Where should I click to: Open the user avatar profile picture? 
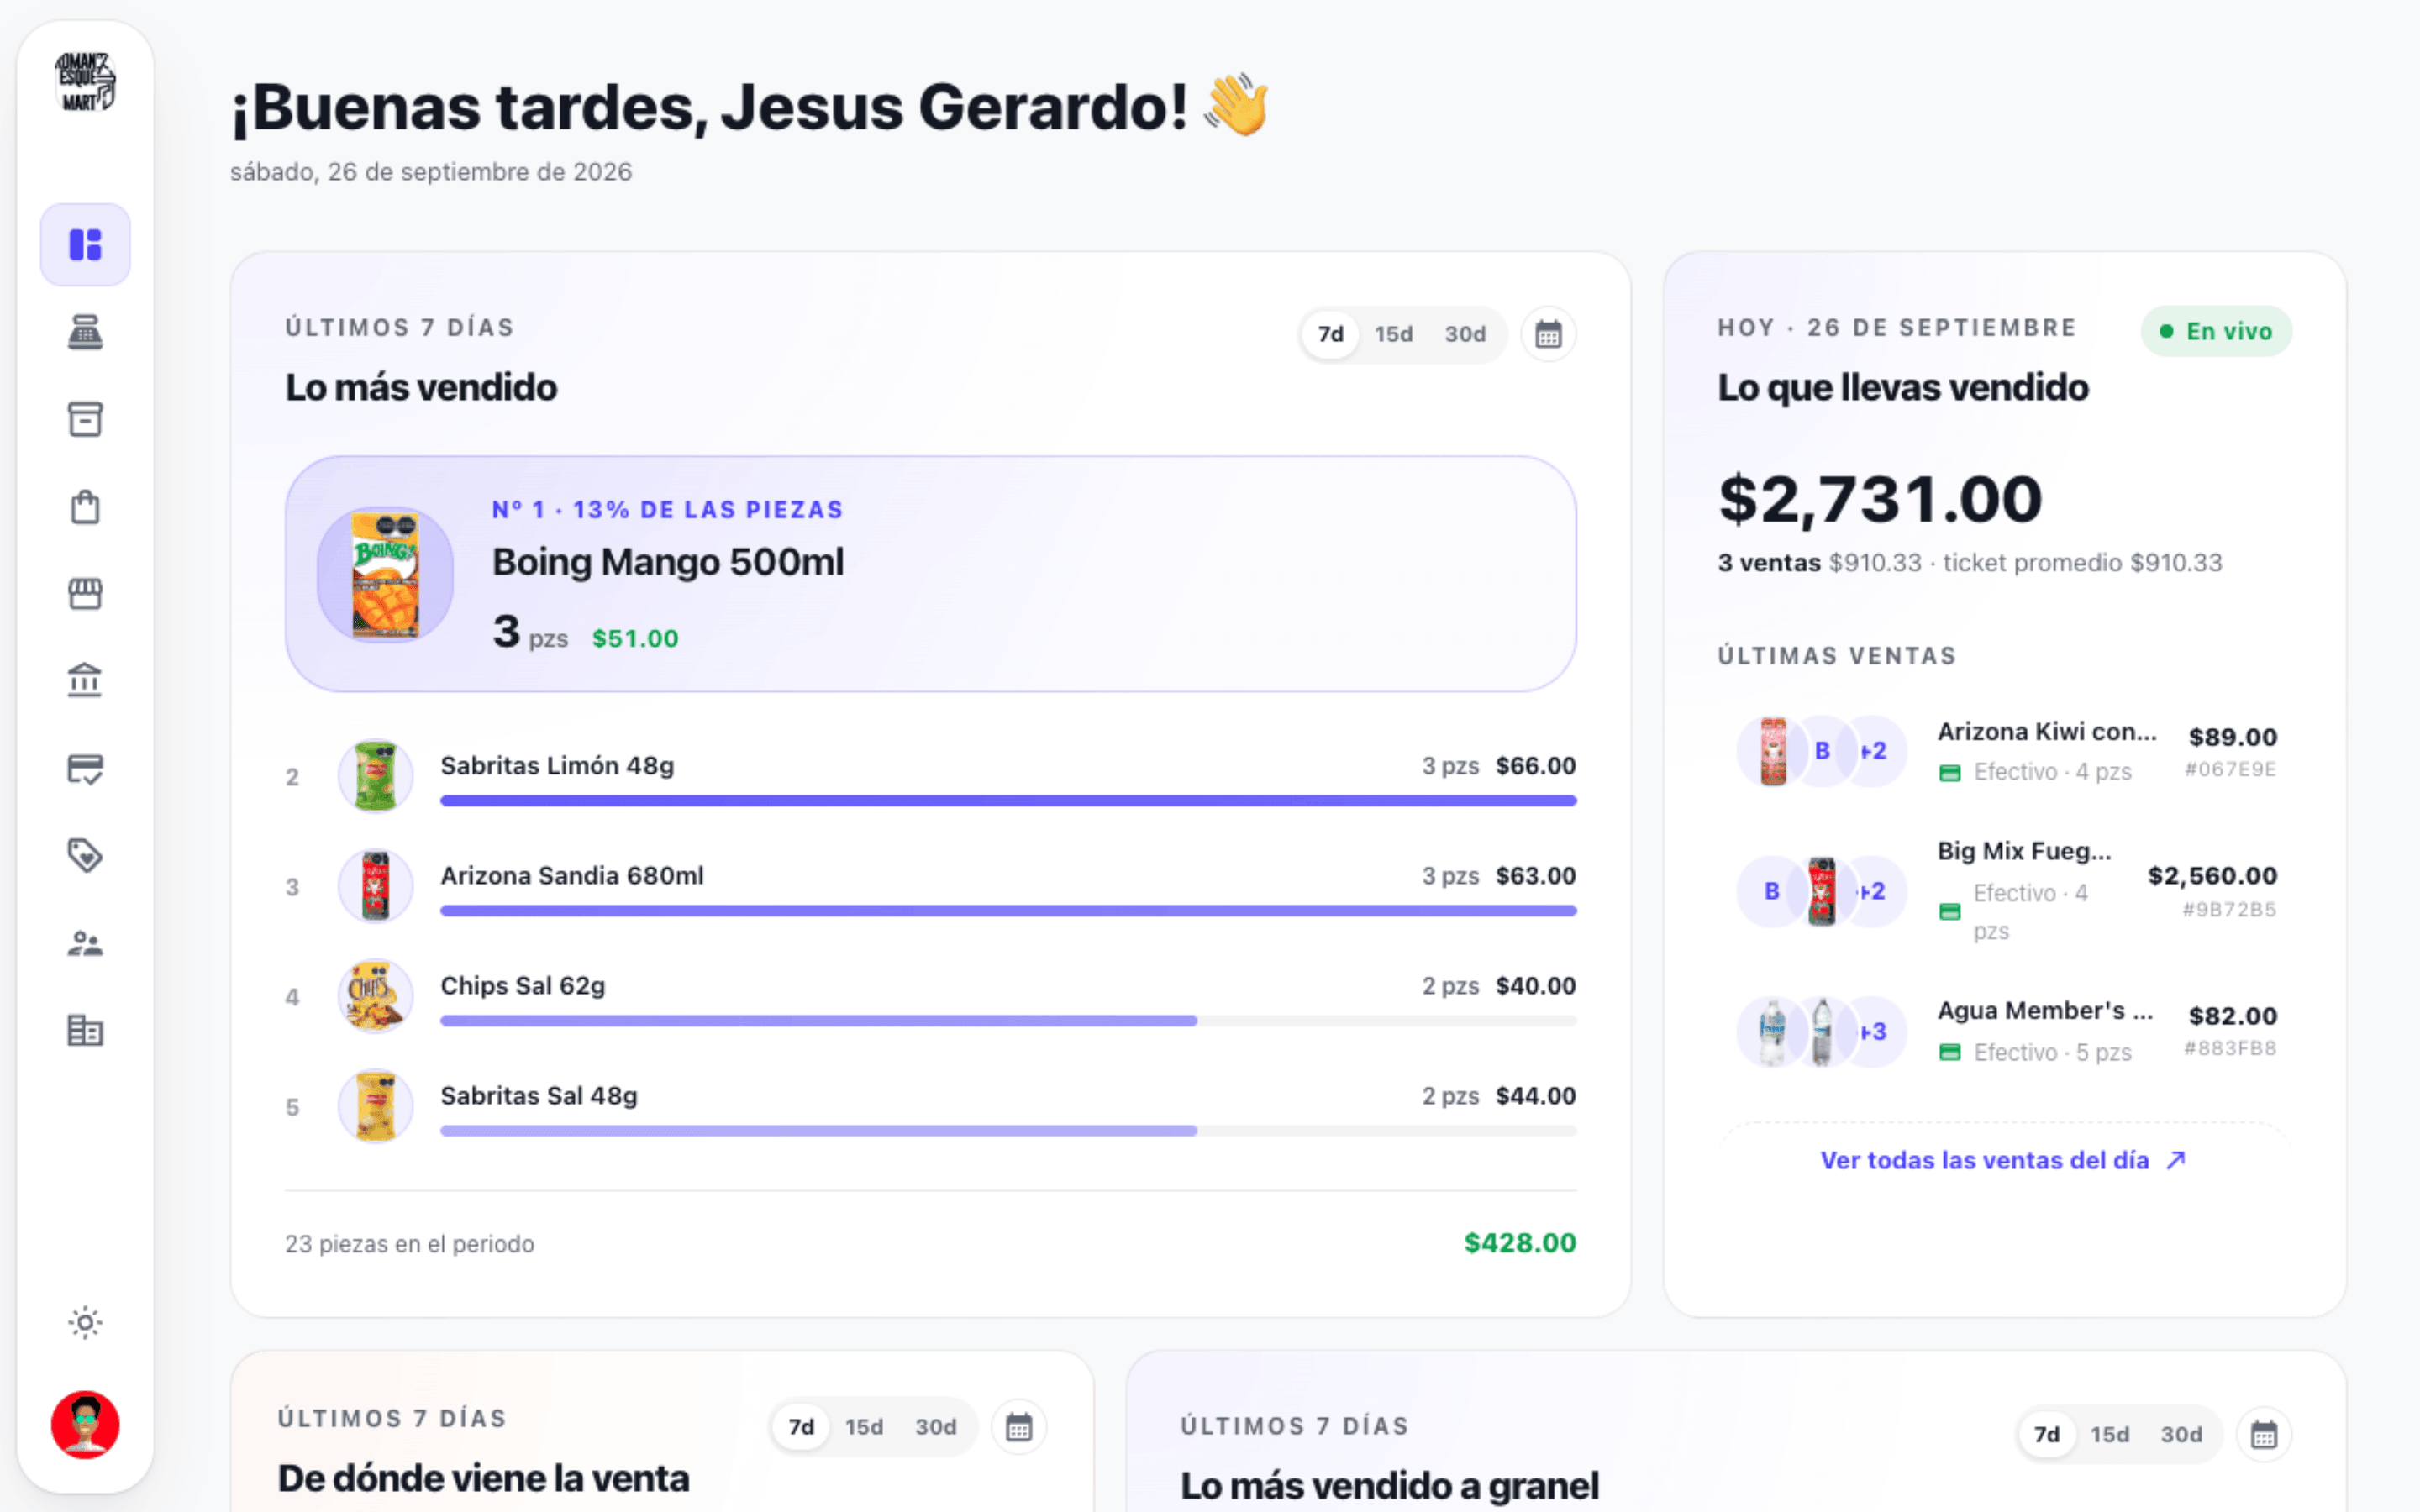coord(85,1425)
